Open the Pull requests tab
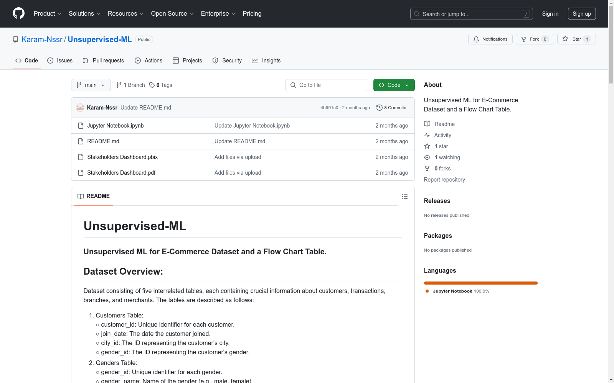Screen dimensions: 614x383 click(103, 61)
